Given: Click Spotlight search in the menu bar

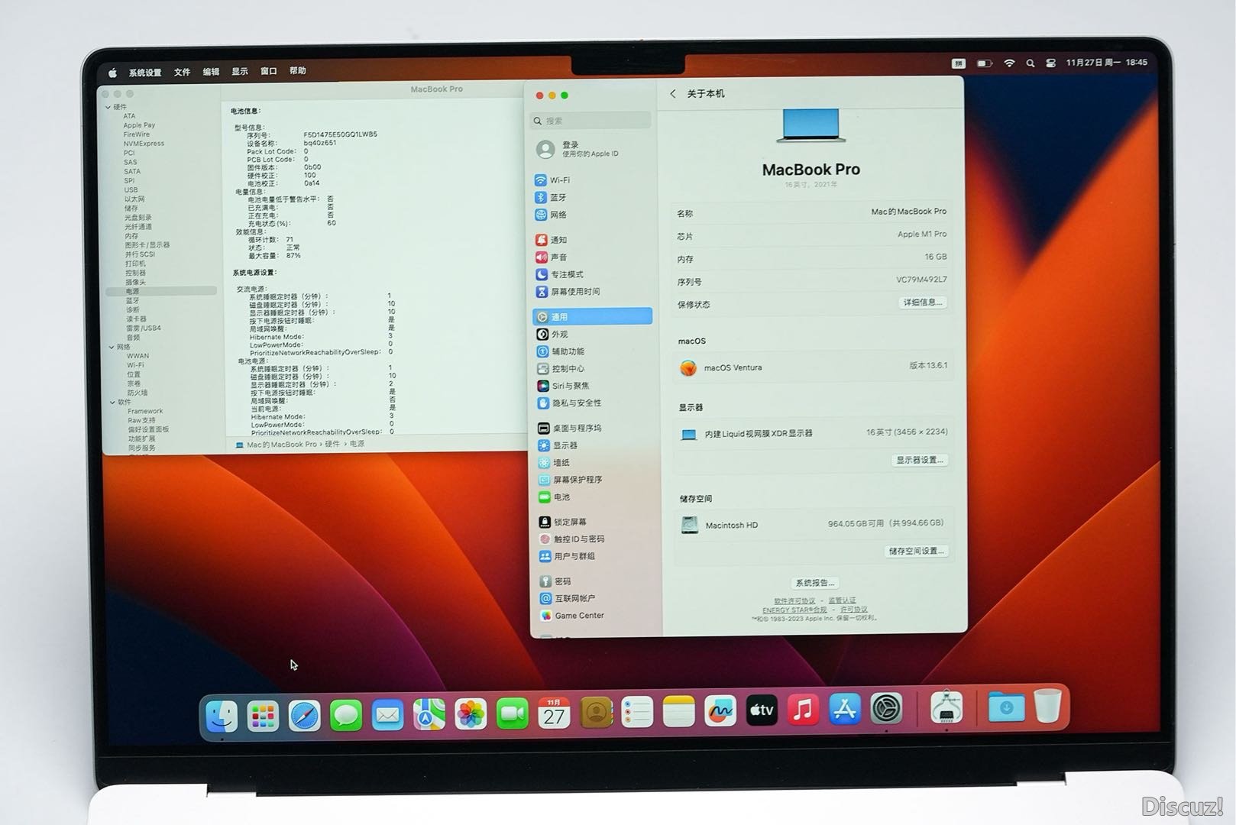Looking at the screenshot, I should point(1031,63).
